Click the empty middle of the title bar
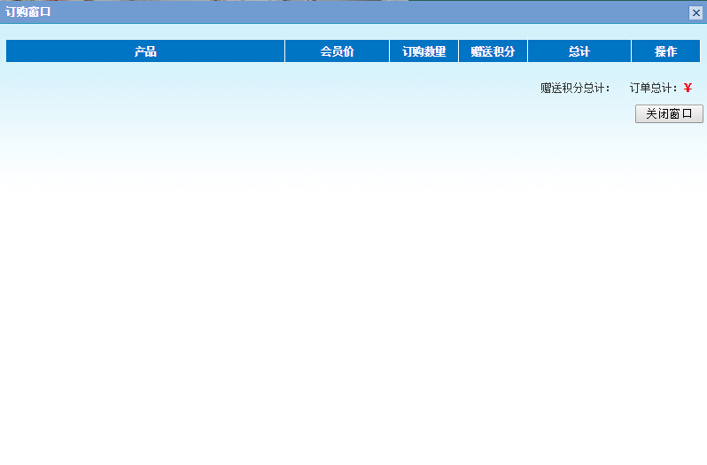Viewport: 707px width, 465px height. coord(354,12)
